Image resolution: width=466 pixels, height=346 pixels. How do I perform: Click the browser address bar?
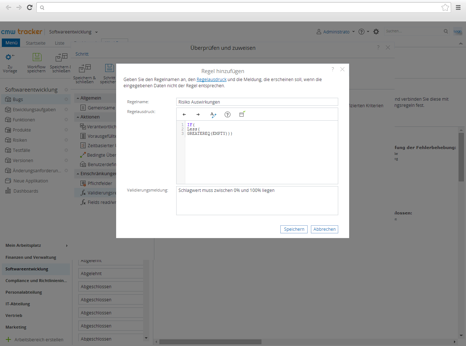pyautogui.click(x=243, y=7)
